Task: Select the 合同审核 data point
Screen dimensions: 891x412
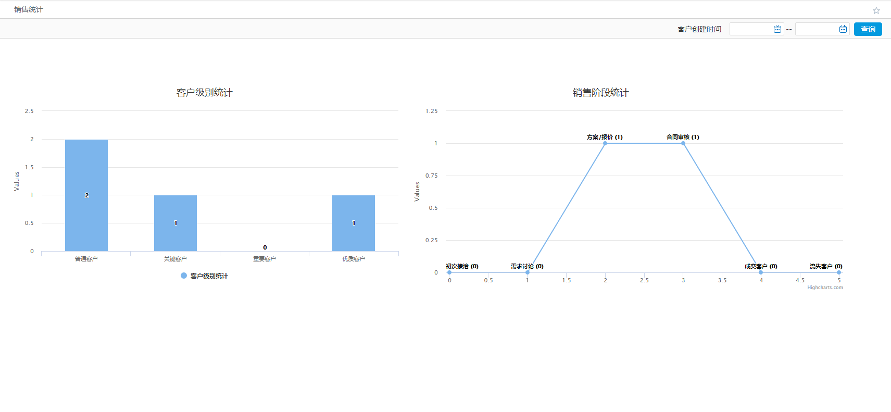Action: [683, 143]
